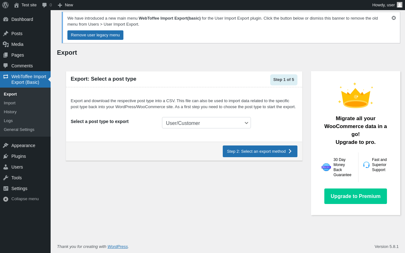
Task: Click the plus New content icon
Action: pyautogui.click(x=60, y=5)
